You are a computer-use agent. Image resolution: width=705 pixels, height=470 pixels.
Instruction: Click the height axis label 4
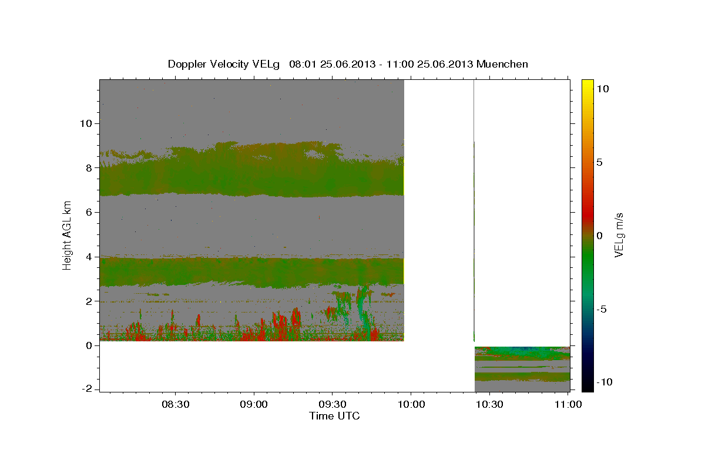[x=89, y=257]
